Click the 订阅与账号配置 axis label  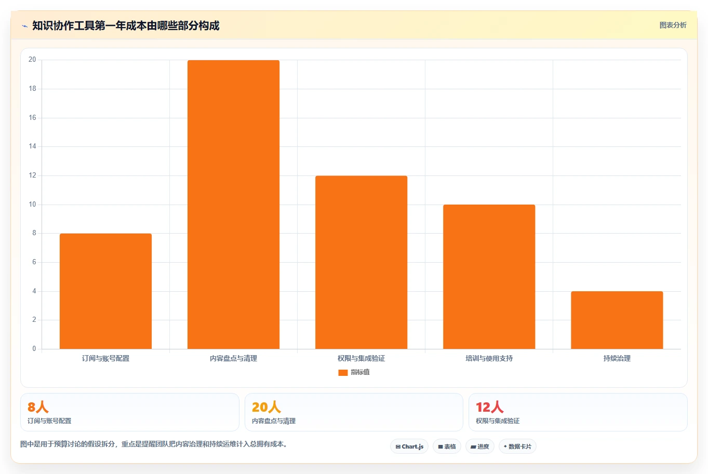tap(105, 358)
